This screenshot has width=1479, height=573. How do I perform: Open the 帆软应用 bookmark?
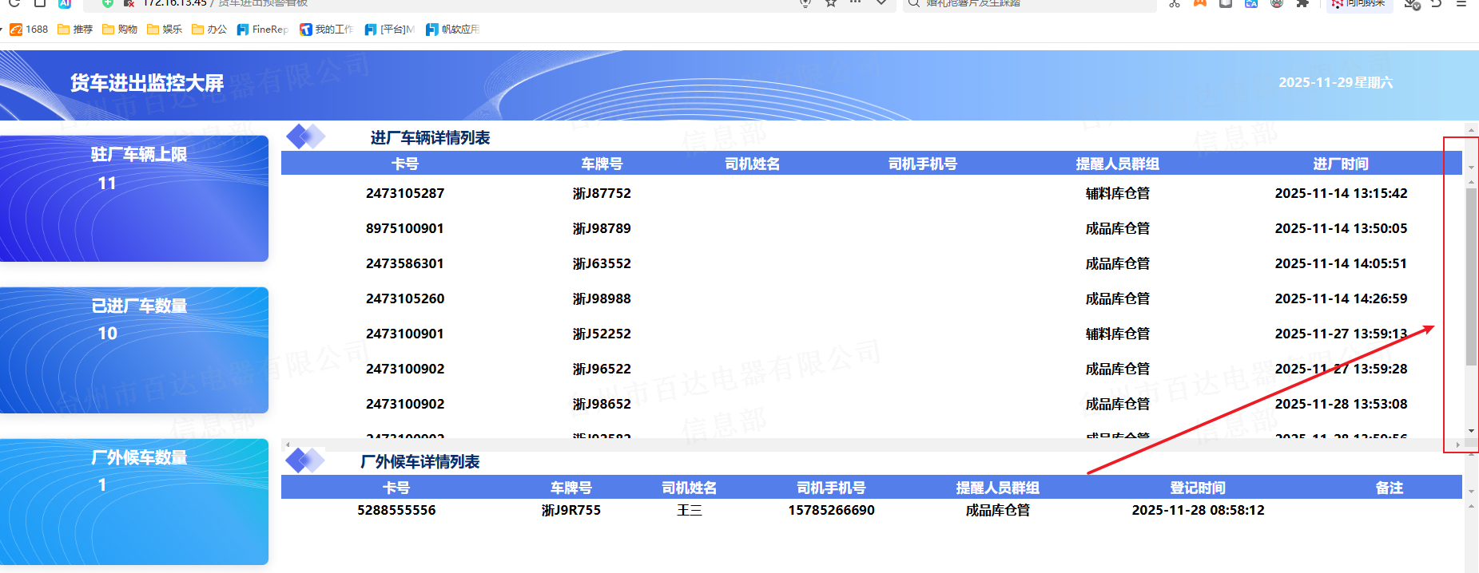point(452,30)
